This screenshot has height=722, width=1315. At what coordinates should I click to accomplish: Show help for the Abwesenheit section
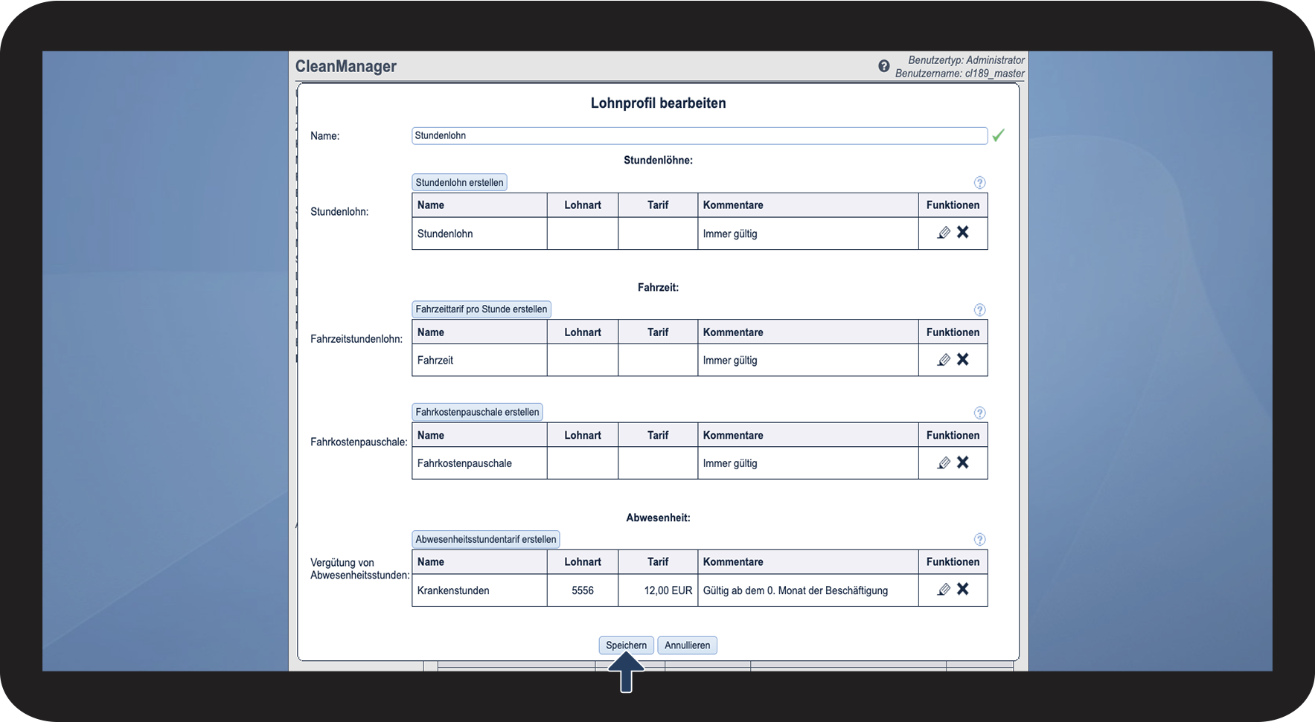[x=979, y=540]
